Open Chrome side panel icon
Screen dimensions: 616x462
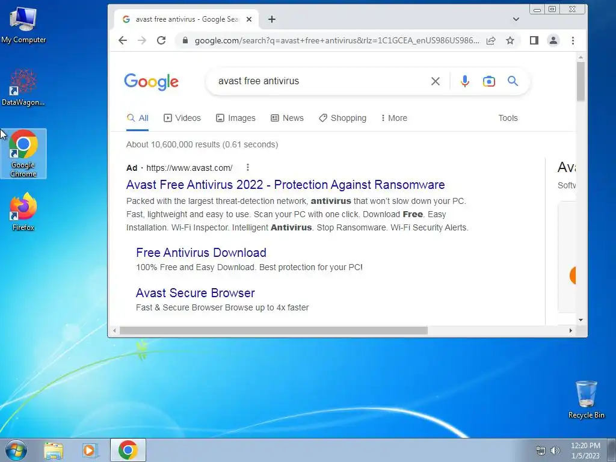[534, 40]
